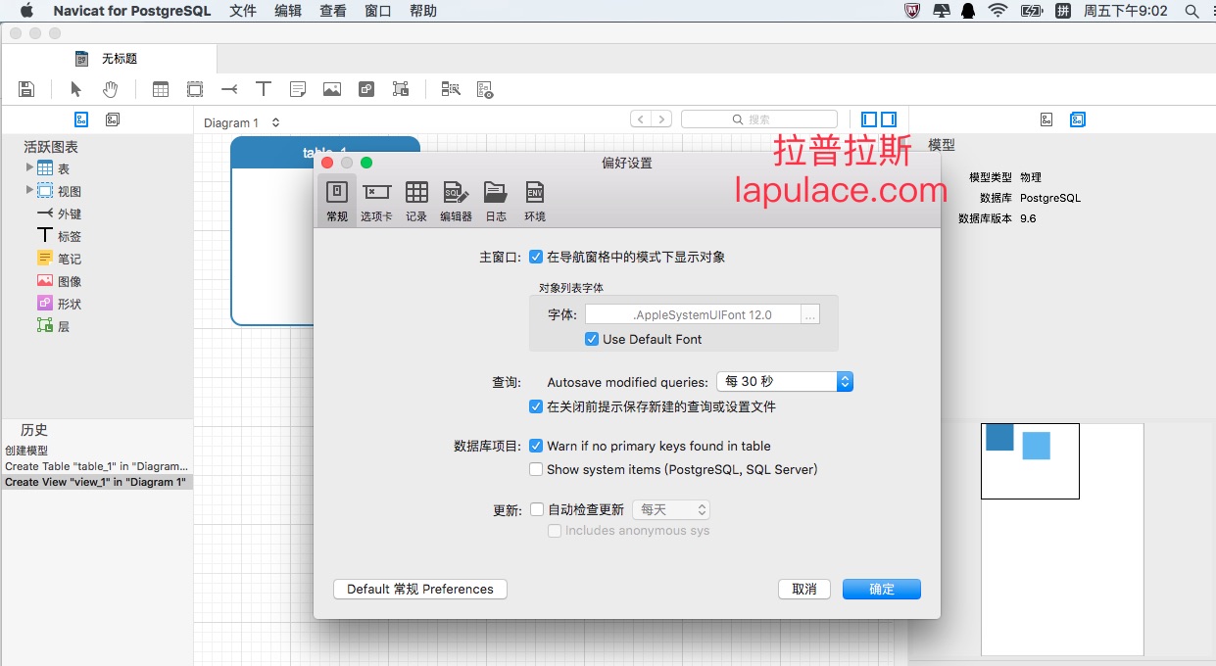This screenshot has height=666, width=1216.
Task: Open the Wi-Fi status menu
Action: [997, 11]
